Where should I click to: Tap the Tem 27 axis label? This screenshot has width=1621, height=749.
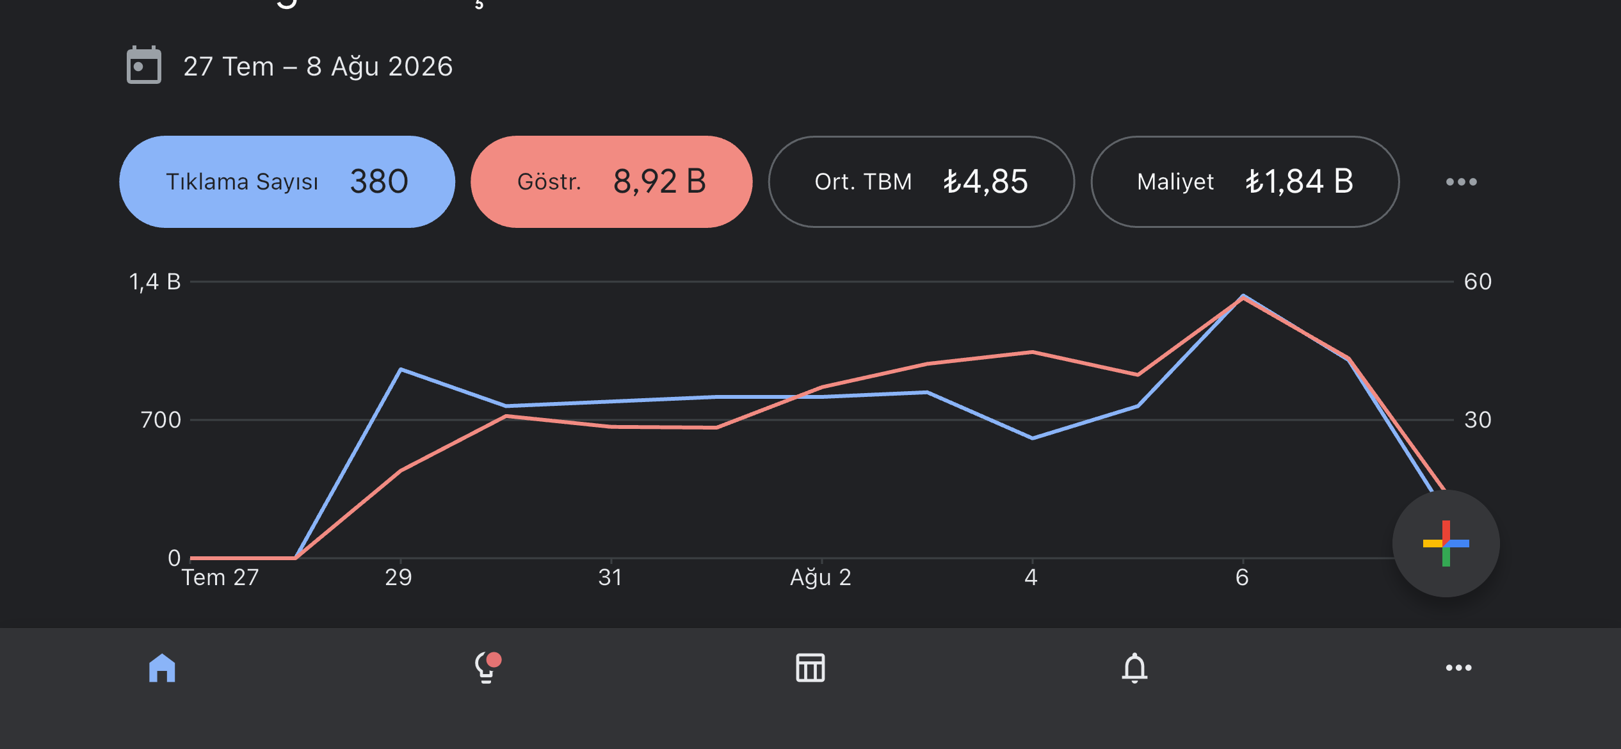point(220,577)
